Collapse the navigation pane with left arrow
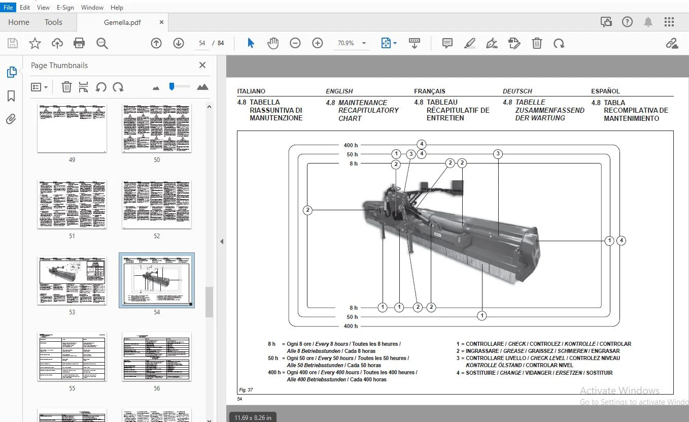This screenshot has width=689, height=422. (221, 241)
